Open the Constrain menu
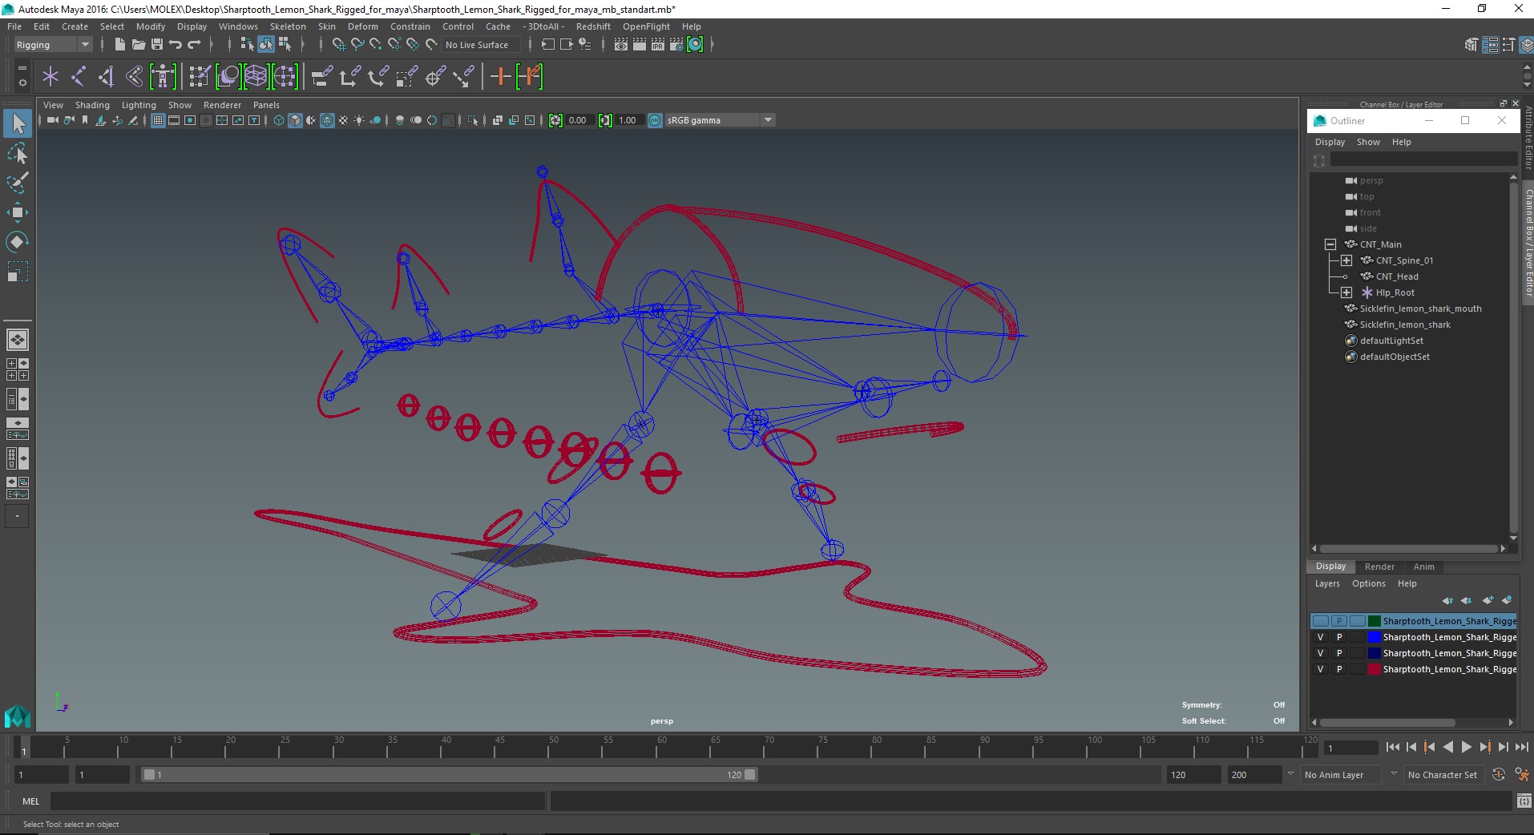The image size is (1534, 835). click(410, 26)
